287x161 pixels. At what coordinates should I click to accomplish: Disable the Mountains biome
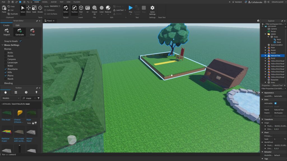coord(6,69)
